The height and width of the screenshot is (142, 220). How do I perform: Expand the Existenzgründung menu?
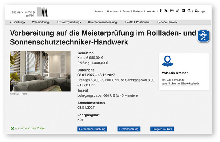69,22
